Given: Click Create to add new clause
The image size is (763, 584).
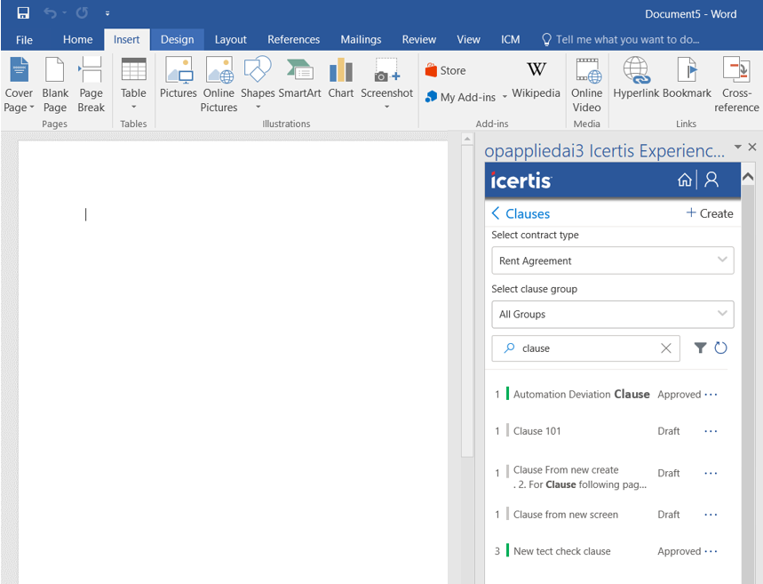Looking at the screenshot, I should point(709,213).
